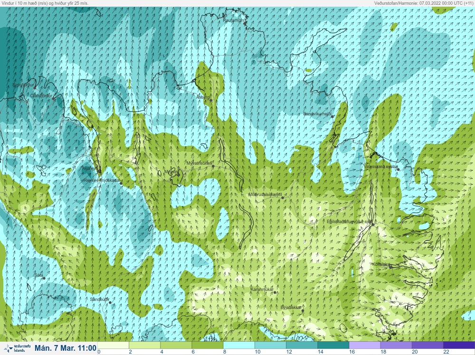Click the legend value '2'
Viewport: 475px width, 355px height.
[130, 352]
